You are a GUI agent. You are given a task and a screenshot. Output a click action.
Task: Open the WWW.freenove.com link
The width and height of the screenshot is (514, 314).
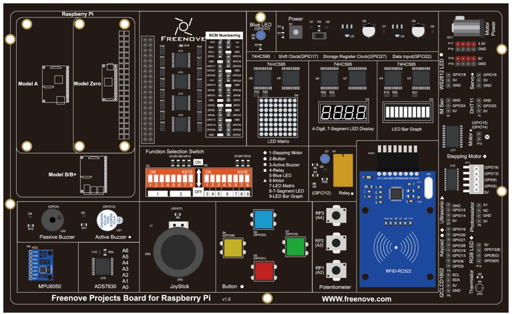(x=356, y=299)
